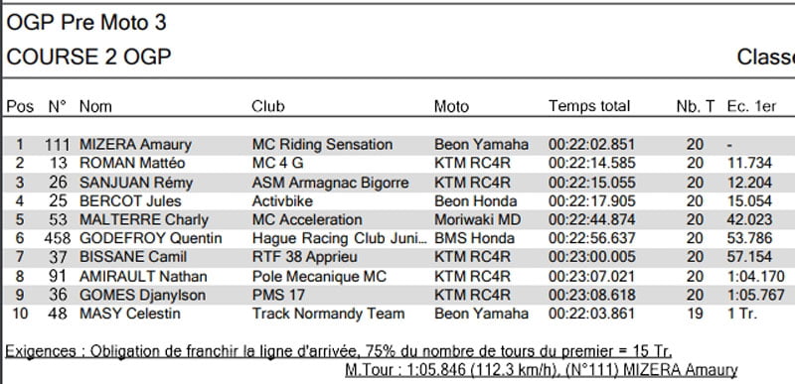Click Moriwaki MD moto cell
This screenshot has width=795, height=384.
click(478, 220)
